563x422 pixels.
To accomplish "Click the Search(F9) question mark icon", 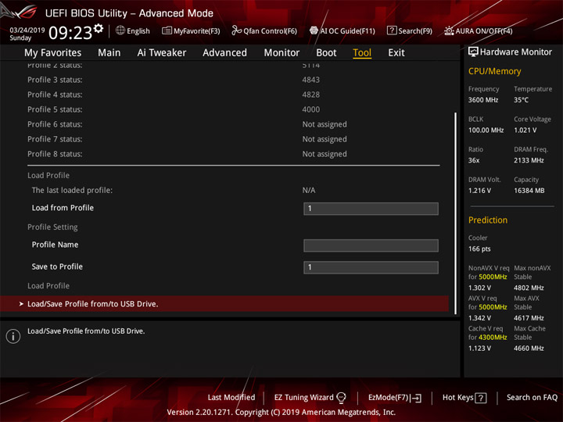I will pyautogui.click(x=392, y=30).
